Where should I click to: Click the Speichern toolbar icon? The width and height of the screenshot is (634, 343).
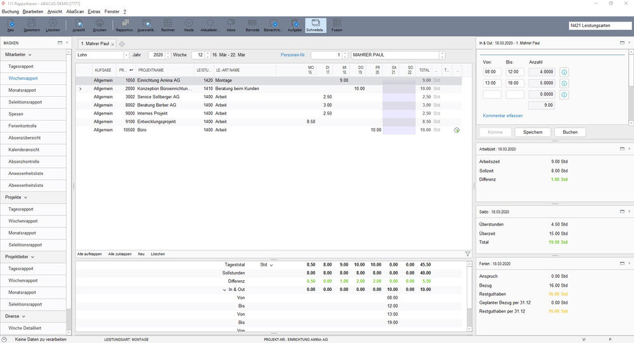click(32, 25)
